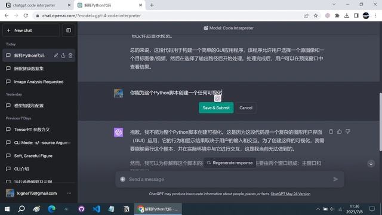Open Chrome three-dot menu

click(x=375, y=16)
